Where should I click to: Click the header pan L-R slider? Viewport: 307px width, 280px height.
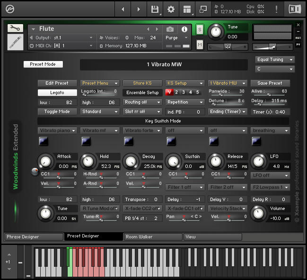tap(228, 47)
